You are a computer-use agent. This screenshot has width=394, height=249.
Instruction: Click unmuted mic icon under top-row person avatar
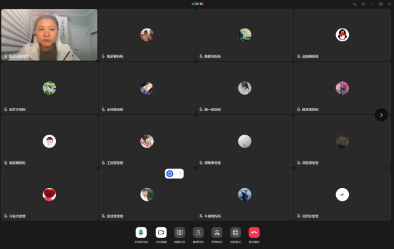click(x=104, y=56)
